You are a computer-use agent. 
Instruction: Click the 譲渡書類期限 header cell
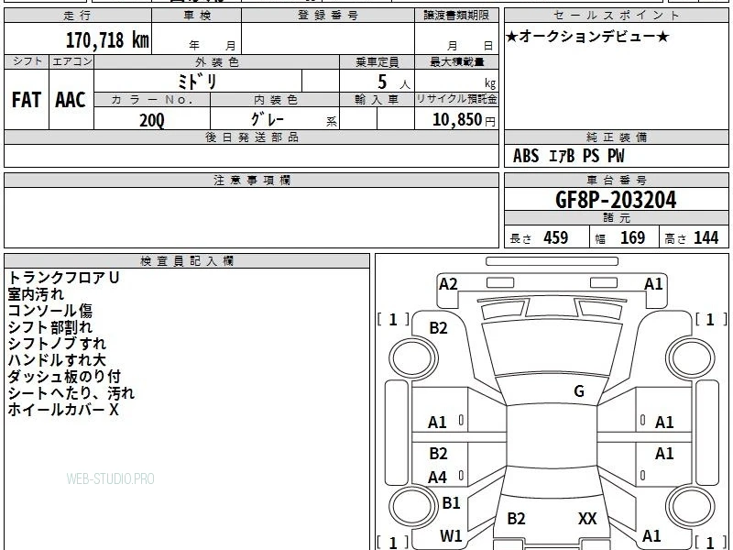click(x=456, y=16)
